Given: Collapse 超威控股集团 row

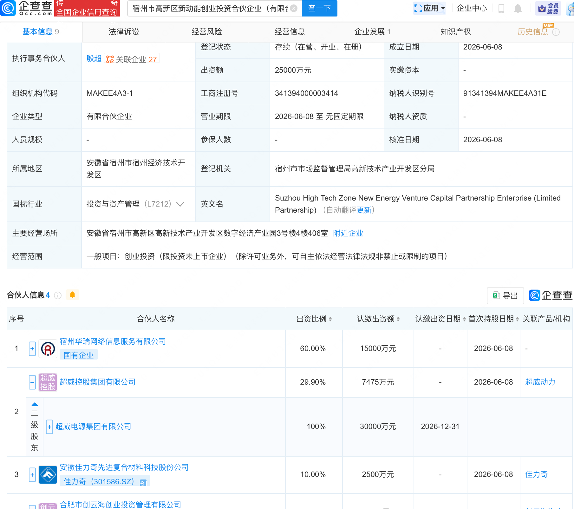Looking at the screenshot, I should [32, 382].
